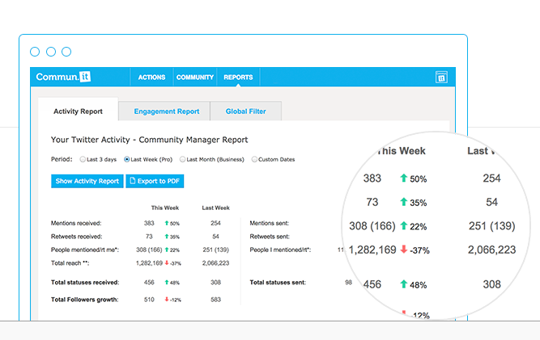
Task: Click the top-right account icon in header
Action: pyautogui.click(x=441, y=78)
